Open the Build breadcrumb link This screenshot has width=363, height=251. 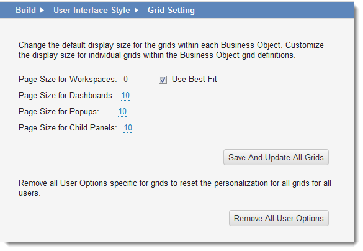coord(25,10)
